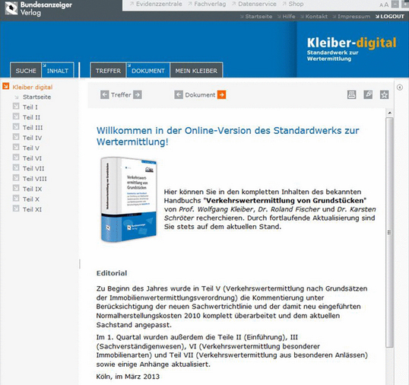
Task: Collapse the Kleiber digital root node
Action: click(x=6, y=86)
